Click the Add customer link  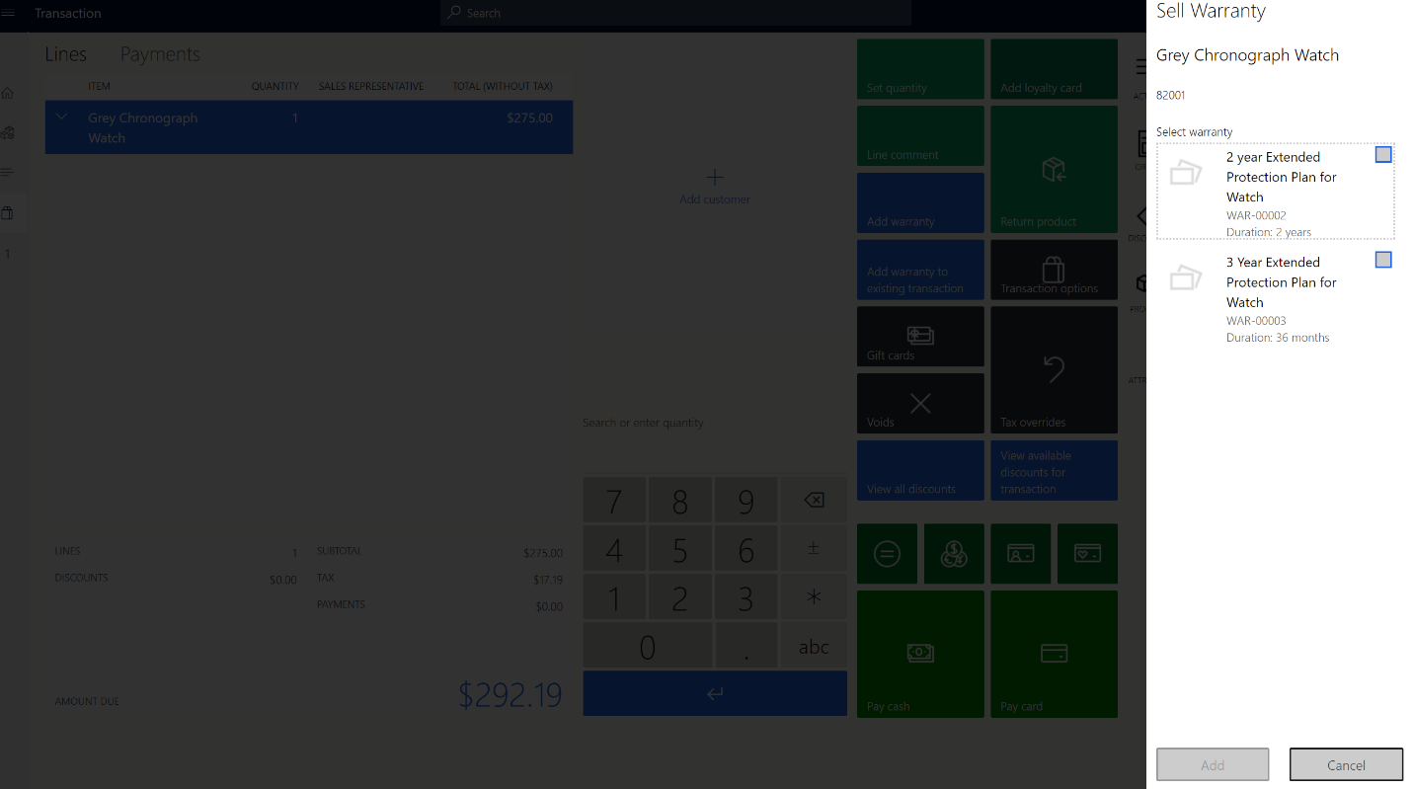pos(715,199)
